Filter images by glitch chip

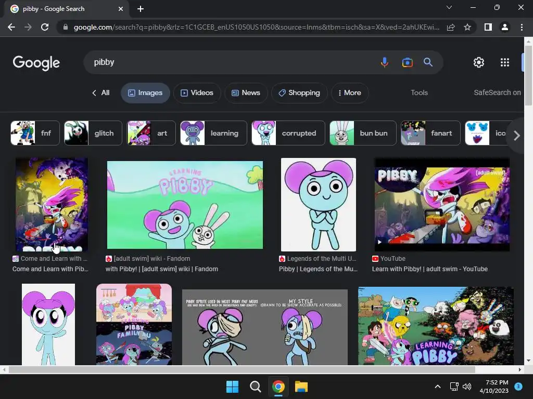(x=93, y=133)
